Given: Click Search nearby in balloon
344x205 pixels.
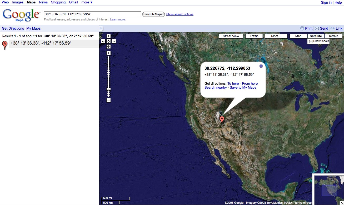Looking at the screenshot, I should tap(216, 88).
